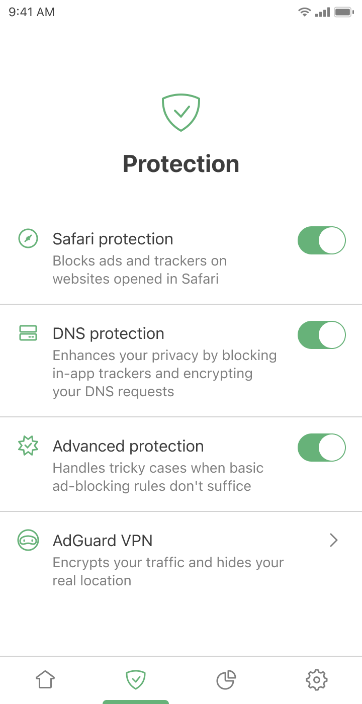The width and height of the screenshot is (362, 704).
Task: Click the Safari compass icon
Action: 28,238
